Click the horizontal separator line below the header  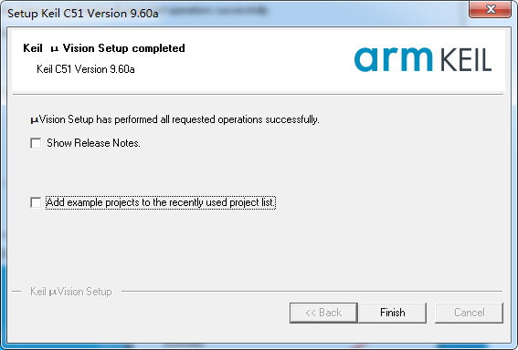(x=258, y=94)
